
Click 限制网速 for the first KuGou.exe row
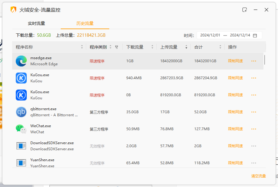coord(236,78)
